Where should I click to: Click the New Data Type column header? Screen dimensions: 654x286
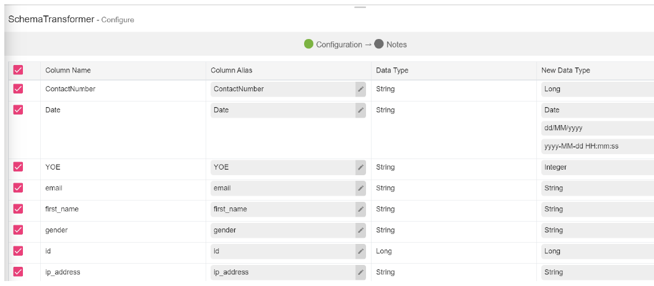565,71
